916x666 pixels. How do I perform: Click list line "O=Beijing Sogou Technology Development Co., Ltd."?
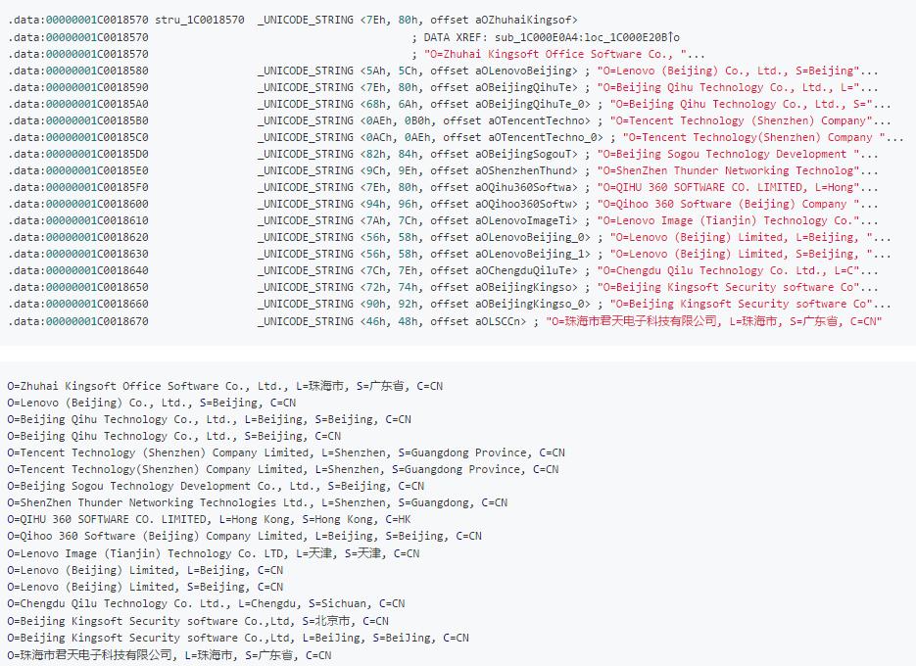(216, 486)
